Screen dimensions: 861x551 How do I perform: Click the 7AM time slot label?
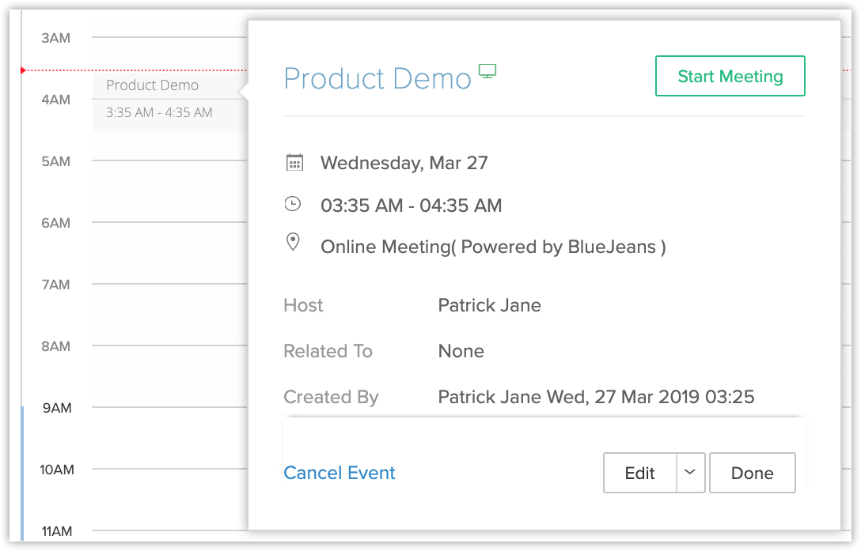tap(56, 285)
